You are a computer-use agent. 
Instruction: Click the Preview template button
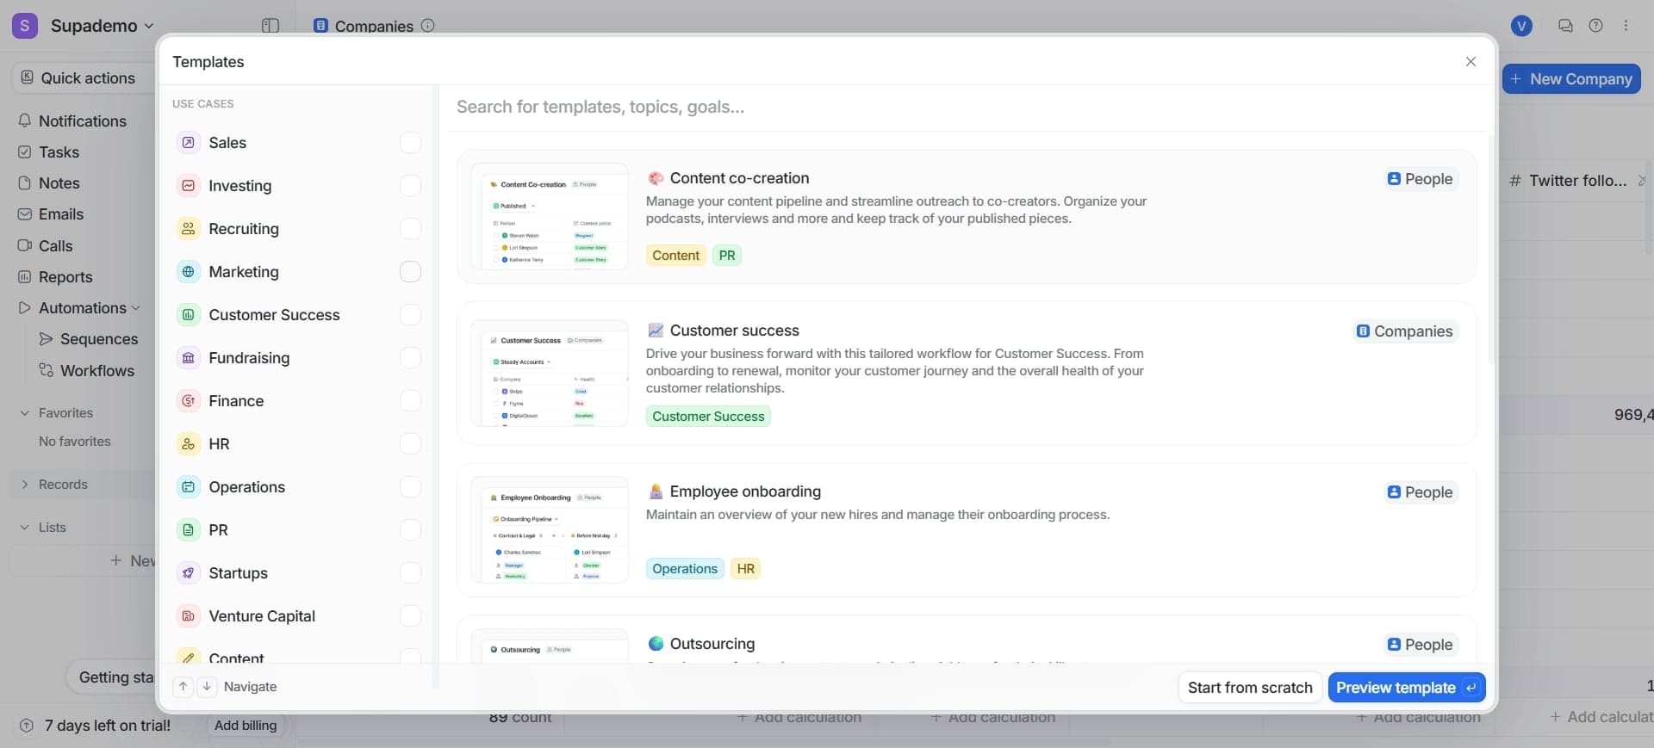[1405, 688]
